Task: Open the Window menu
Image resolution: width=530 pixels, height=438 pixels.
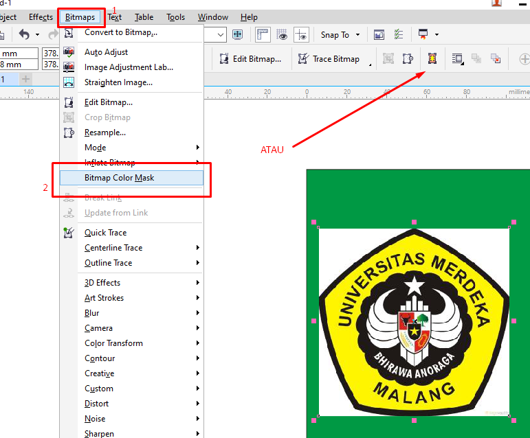Action: [x=213, y=17]
